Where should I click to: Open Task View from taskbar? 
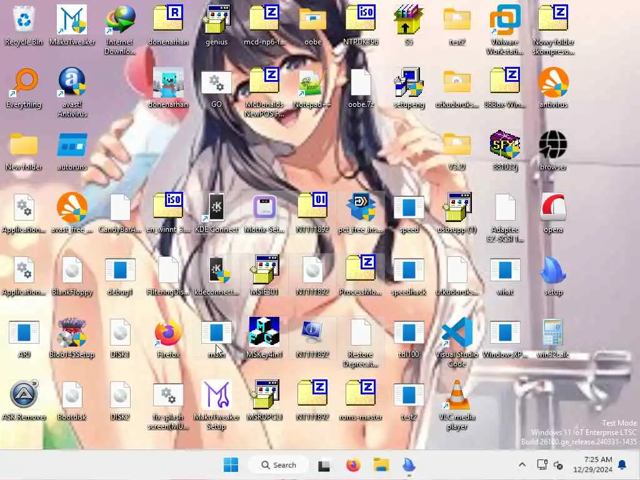pyautogui.click(x=324, y=465)
